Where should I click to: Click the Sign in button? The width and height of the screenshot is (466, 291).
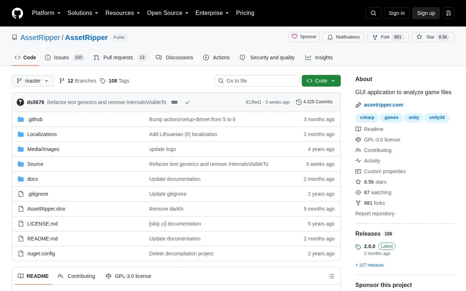click(396, 13)
